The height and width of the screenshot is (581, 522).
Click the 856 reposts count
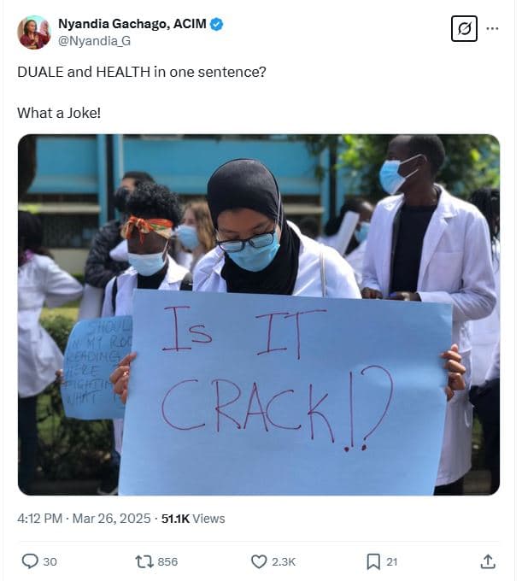click(167, 561)
